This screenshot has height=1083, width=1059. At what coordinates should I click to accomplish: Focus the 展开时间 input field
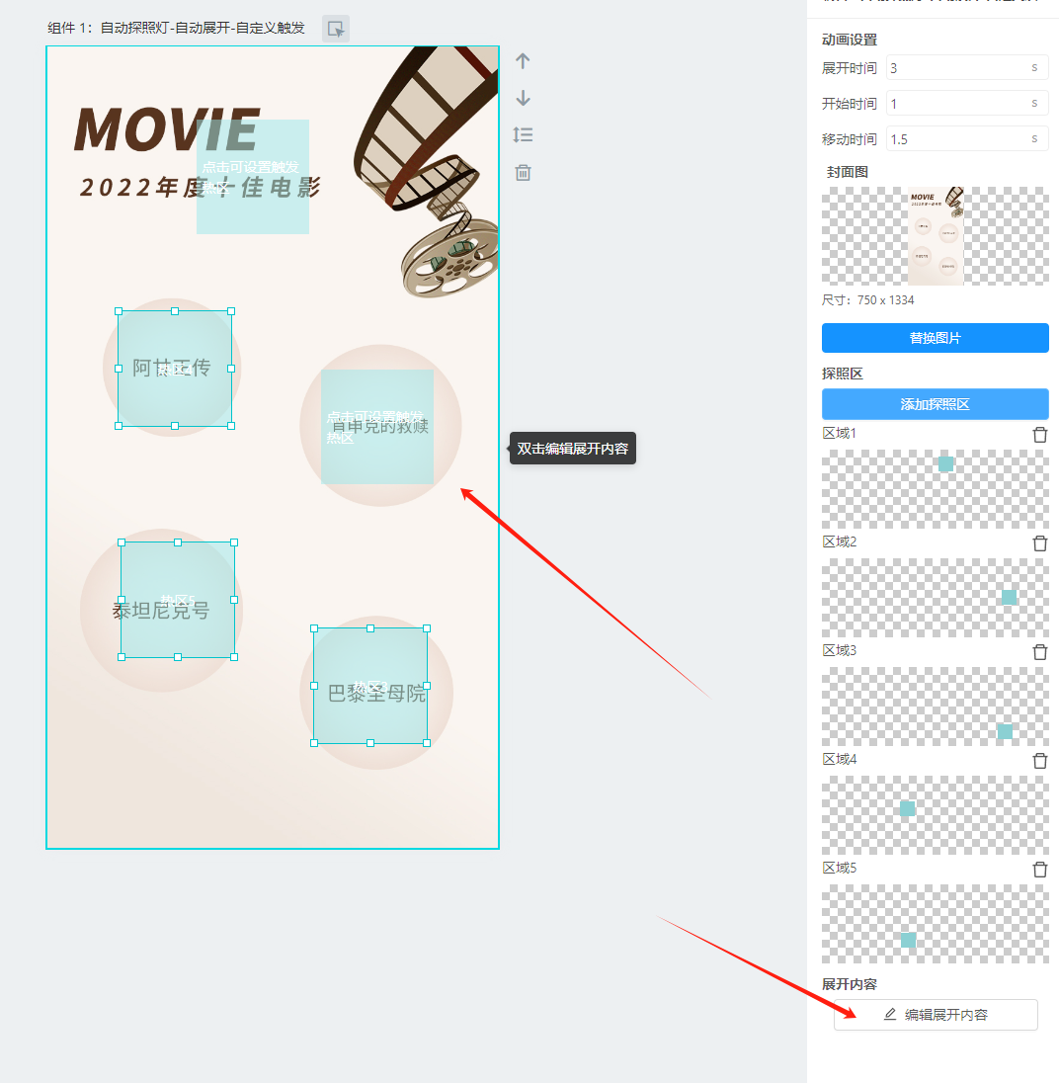pyautogui.click(x=956, y=68)
